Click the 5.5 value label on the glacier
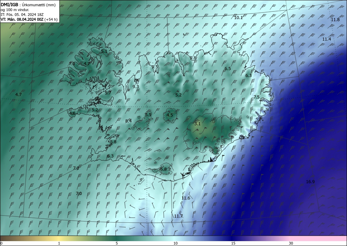Screen dimensions: 347x246 tap(148, 114)
